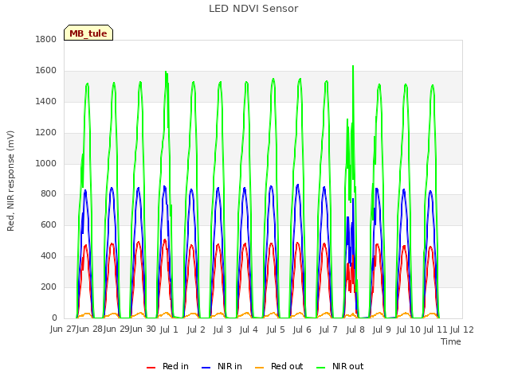
Task: Click the 'Jul 8' x-axis date label
Action: 355,329
